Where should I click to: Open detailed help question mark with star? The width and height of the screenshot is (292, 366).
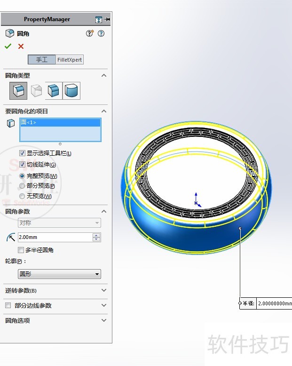[x=89, y=33]
